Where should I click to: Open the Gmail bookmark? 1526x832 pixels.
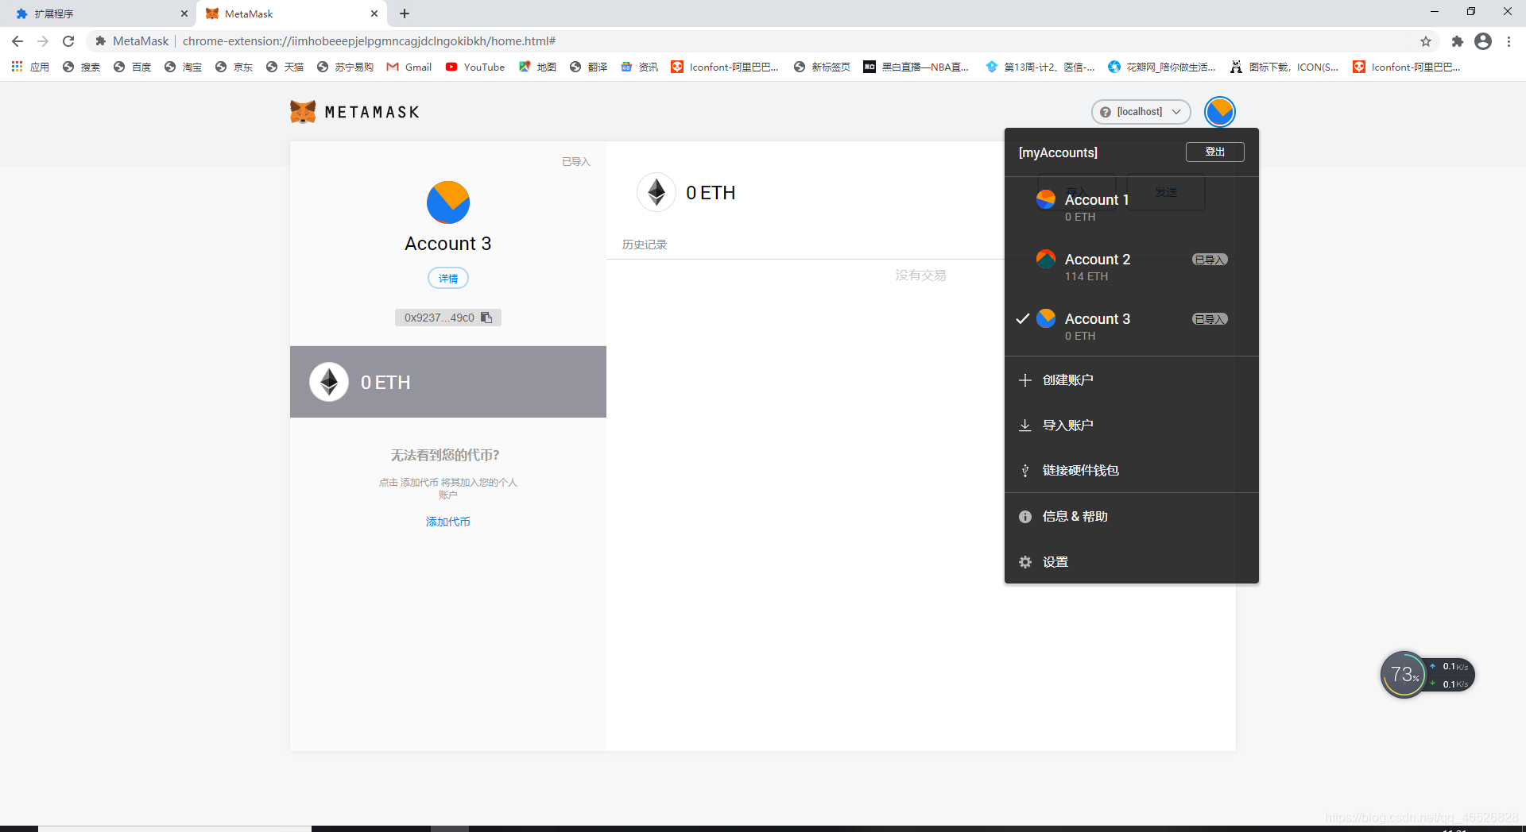pyautogui.click(x=409, y=67)
